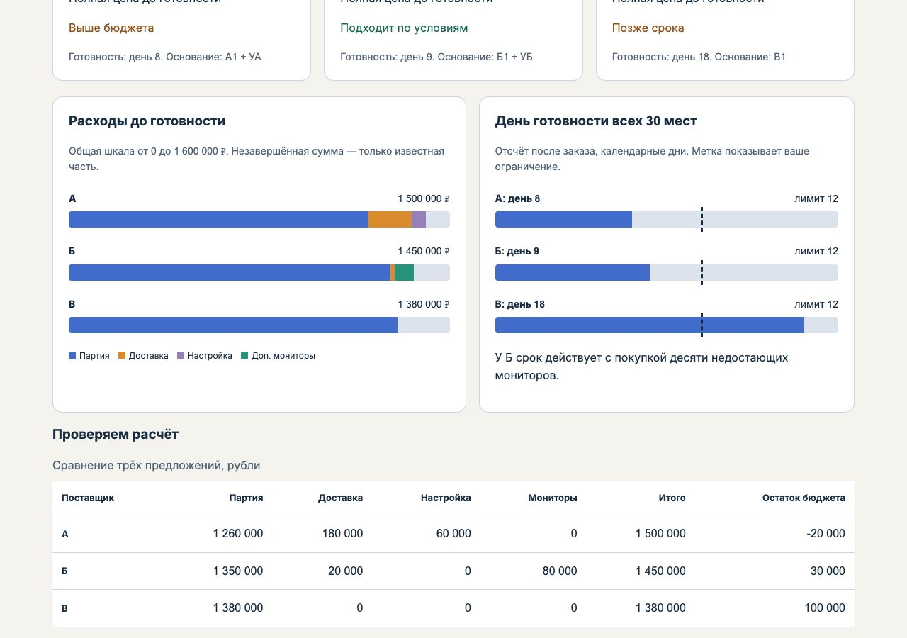Click the blue cost bar for supplier В

[233, 325]
